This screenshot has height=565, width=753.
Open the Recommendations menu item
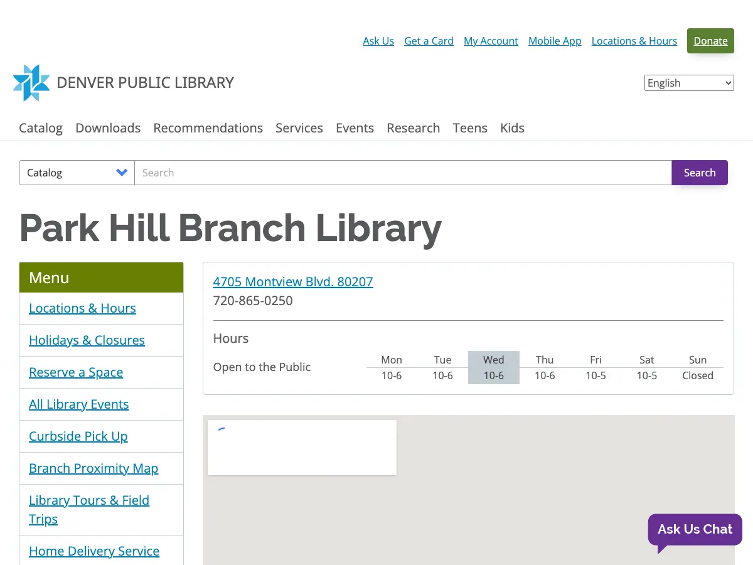coord(208,128)
